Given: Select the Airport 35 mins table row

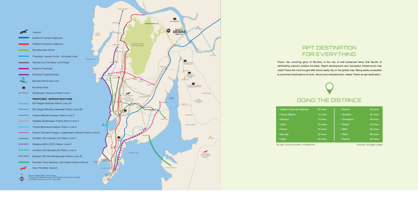Looking at the screenshot, I should point(360,109).
